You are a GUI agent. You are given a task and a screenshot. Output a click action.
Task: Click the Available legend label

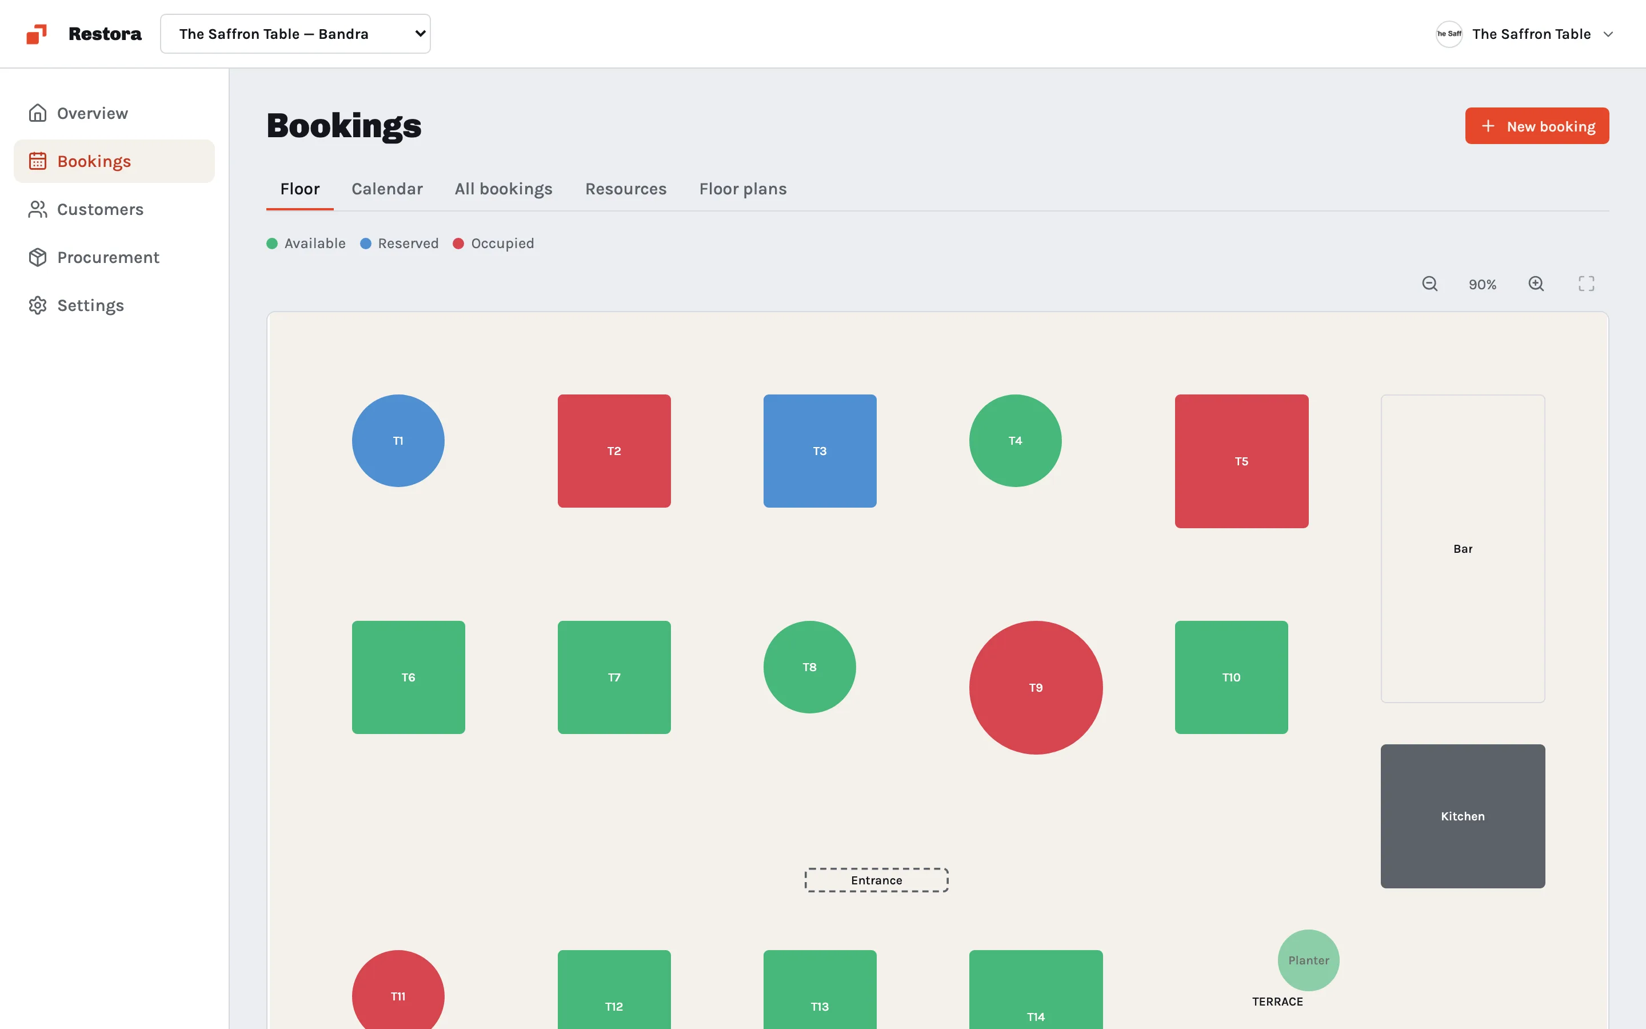click(x=315, y=244)
